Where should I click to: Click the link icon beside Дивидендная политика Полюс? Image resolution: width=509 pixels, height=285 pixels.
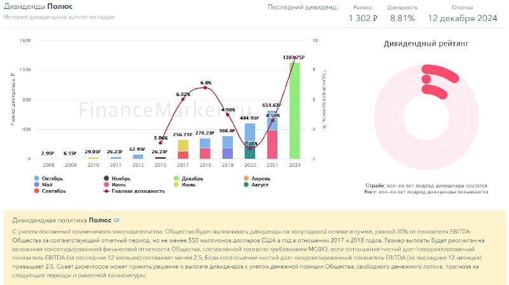(x=116, y=220)
